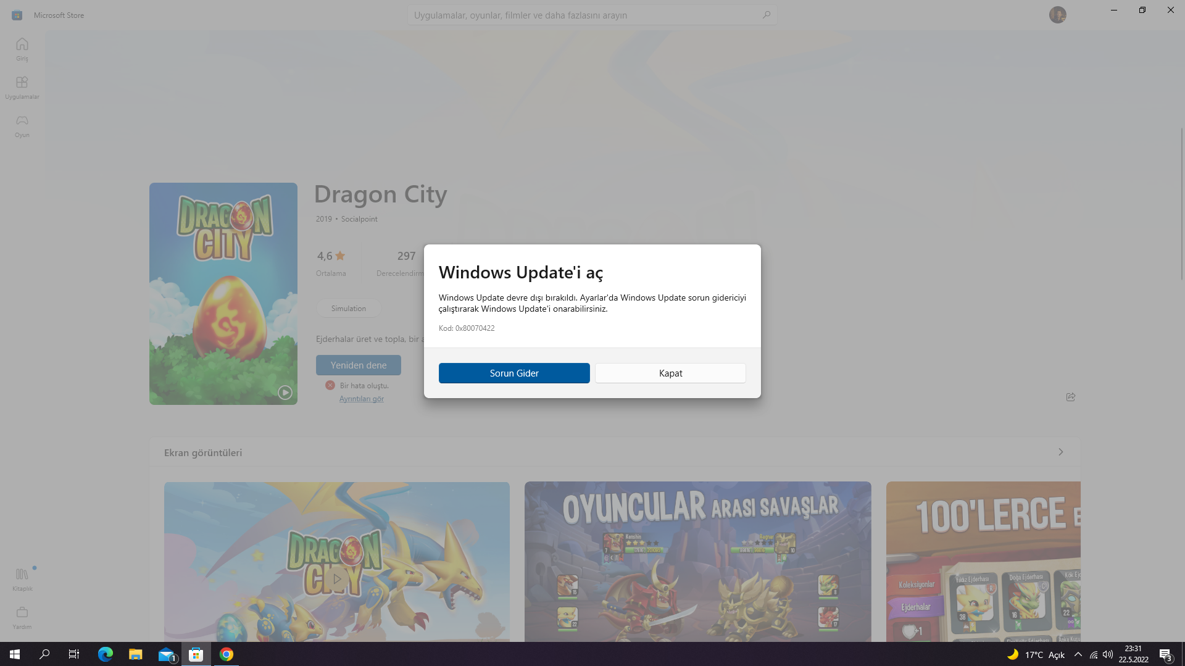This screenshot has height=666, width=1185.
Task: Open the weather widget showing 17°C
Action: [x=1036, y=654]
